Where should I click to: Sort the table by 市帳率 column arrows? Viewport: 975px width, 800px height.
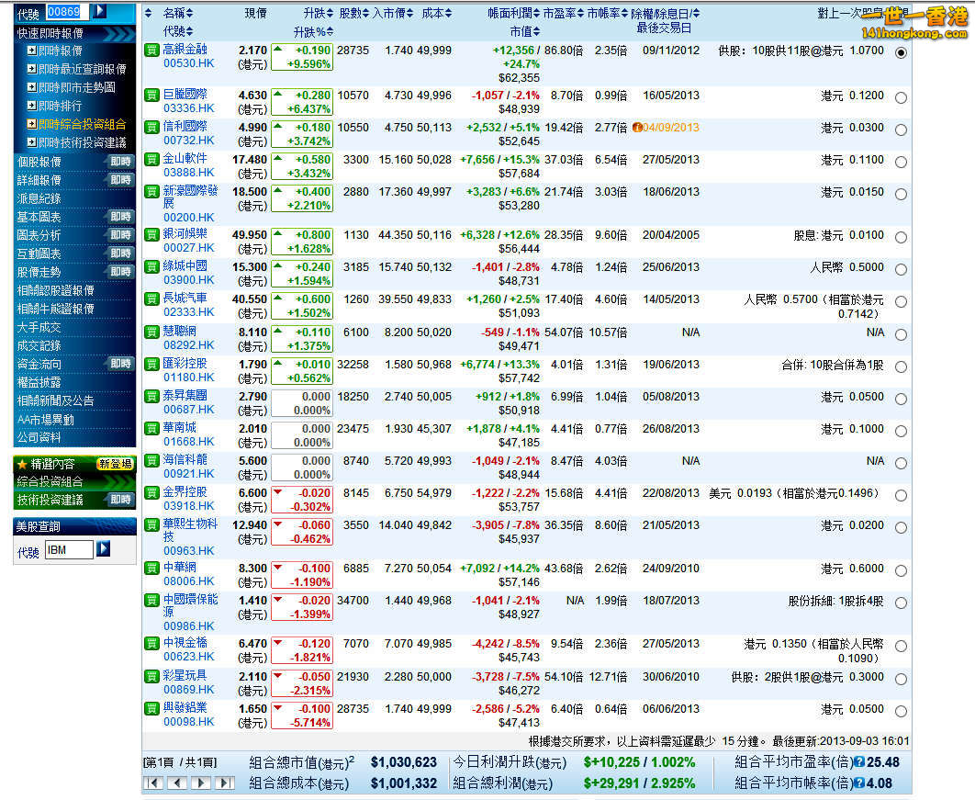[624, 13]
